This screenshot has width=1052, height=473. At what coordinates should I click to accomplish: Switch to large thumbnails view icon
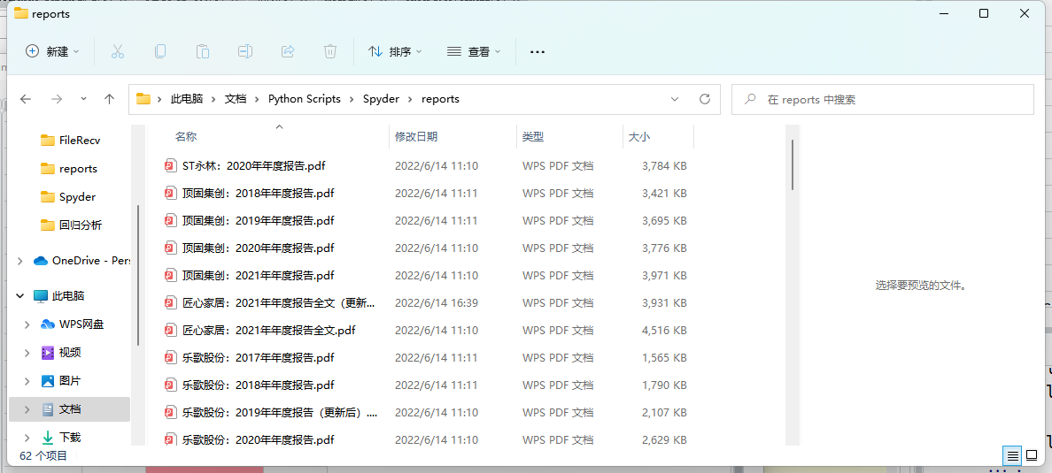click(x=1032, y=456)
